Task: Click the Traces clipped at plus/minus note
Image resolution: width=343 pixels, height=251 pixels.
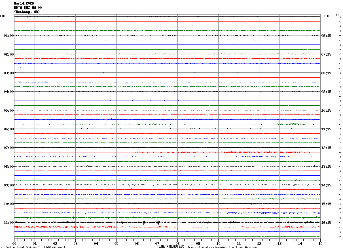Action: [x=222, y=247]
